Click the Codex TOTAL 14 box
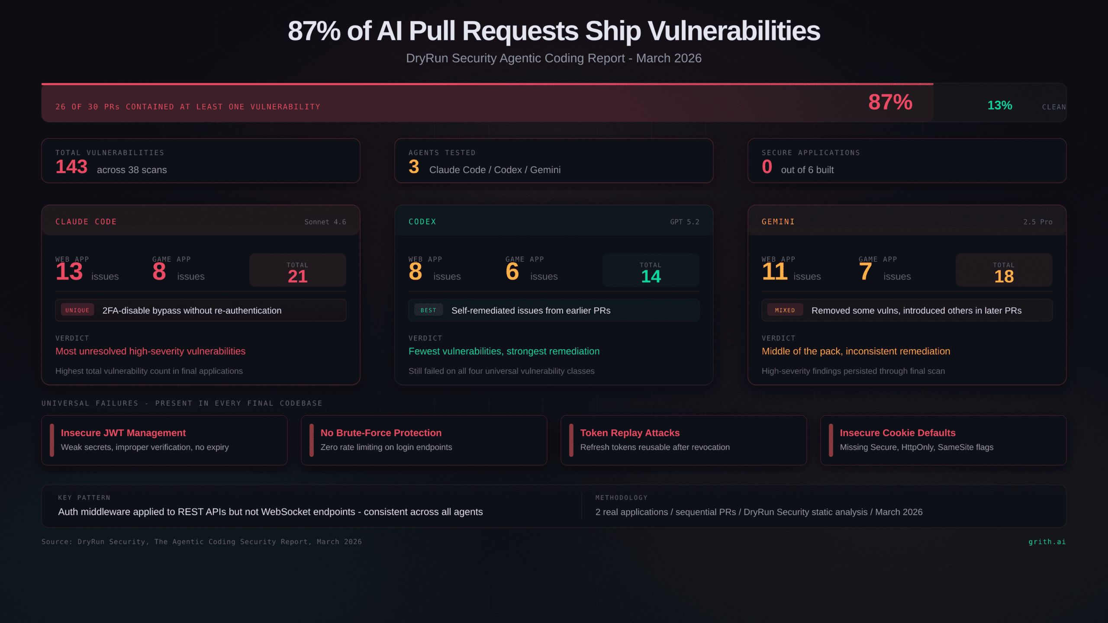1108x623 pixels. click(651, 271)
